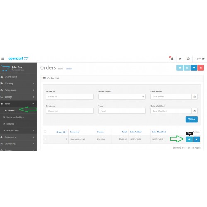The height and width of the screenshot is (207, 207).
Task: Tick the checkbox for the dimple chandel order
Action: point(45,139)
